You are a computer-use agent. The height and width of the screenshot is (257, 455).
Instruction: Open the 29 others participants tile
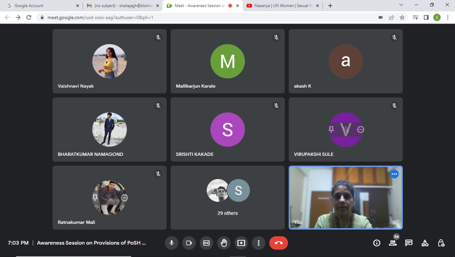[x=227, y=198]
